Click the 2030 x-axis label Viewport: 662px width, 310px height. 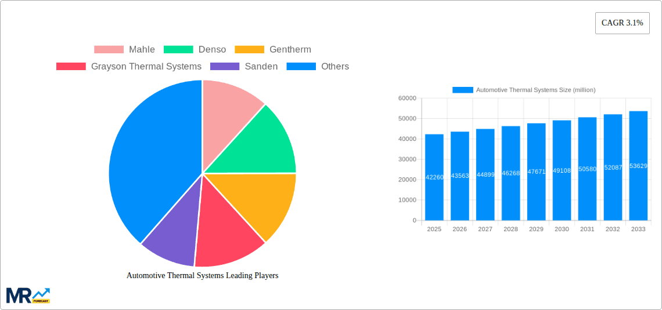(x=562, y=229)
